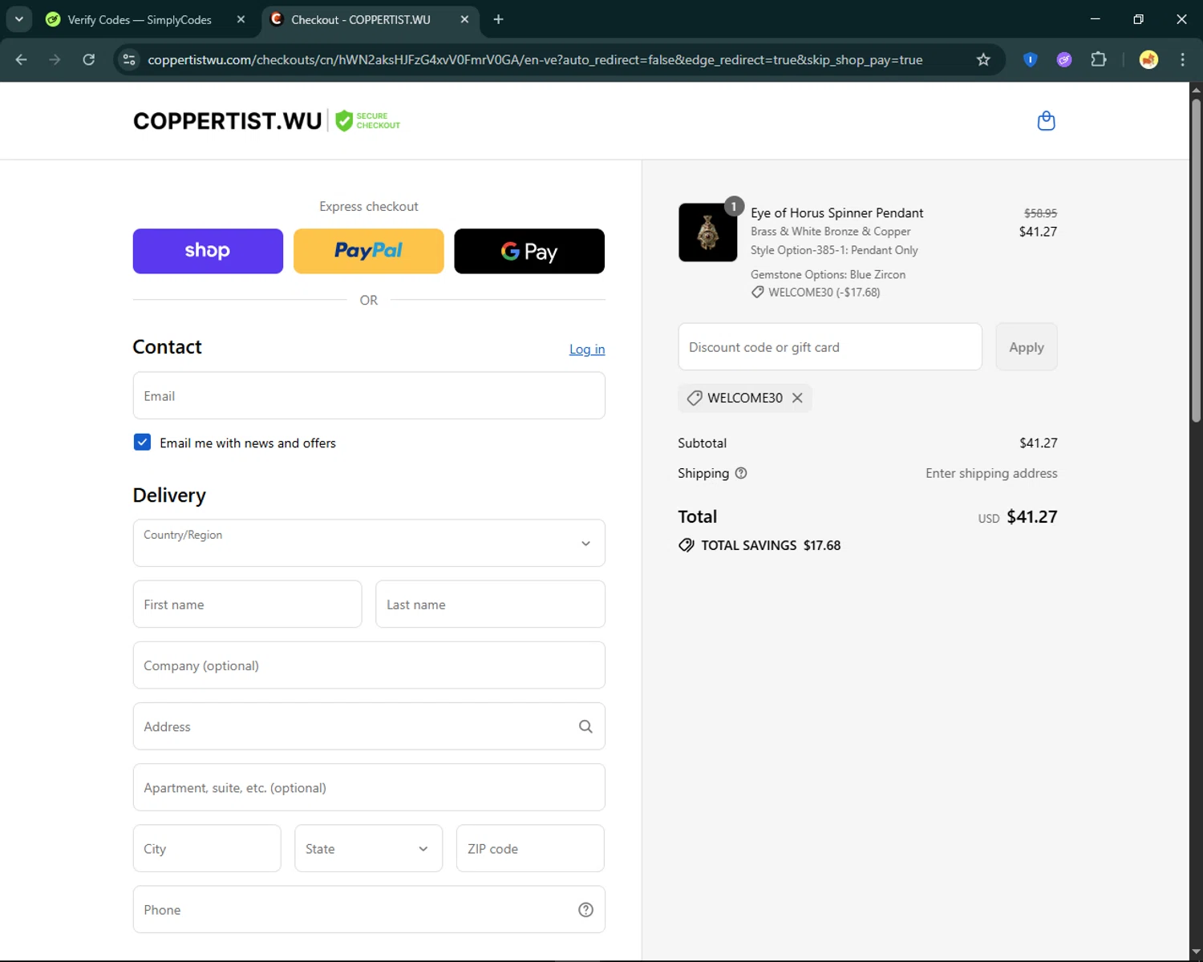Go back to the previous page
The width and height of the screenshot is (1203, 962).
[x=22, y=59]
